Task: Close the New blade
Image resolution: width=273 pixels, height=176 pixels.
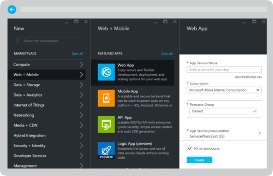Action: [86, 21]
